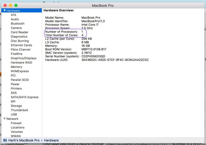Image resolution: width=206 pixels, height=145 pixels.
Task: Open Parallel SCSI entry
Action: 20,80
